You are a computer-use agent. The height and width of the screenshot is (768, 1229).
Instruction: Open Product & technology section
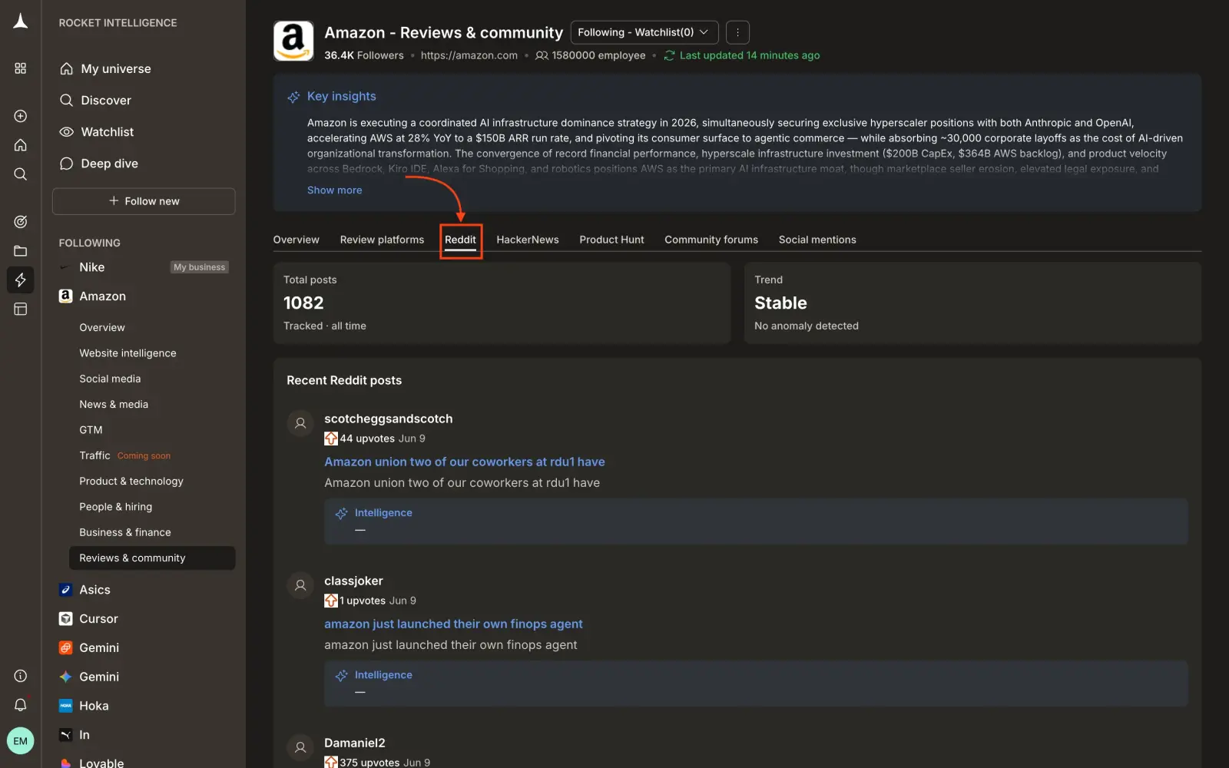[x=131, y=481]
